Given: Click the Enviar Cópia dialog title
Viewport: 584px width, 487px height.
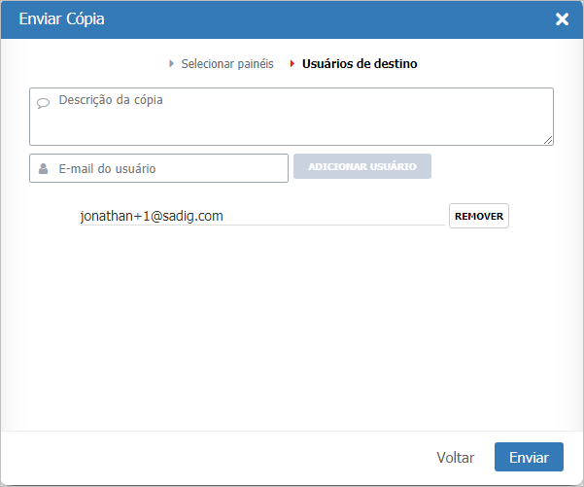Looking at the screenshot, I should pos(61,19).
